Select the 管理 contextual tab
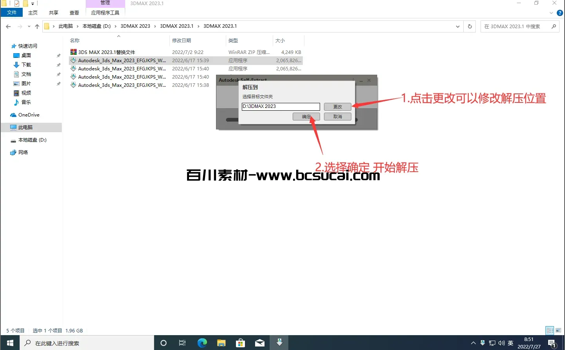Viewport: 565px width, 350px height. point(105,3)
